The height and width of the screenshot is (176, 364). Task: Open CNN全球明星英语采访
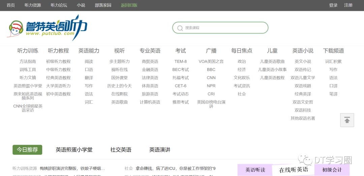click(28, 108)
